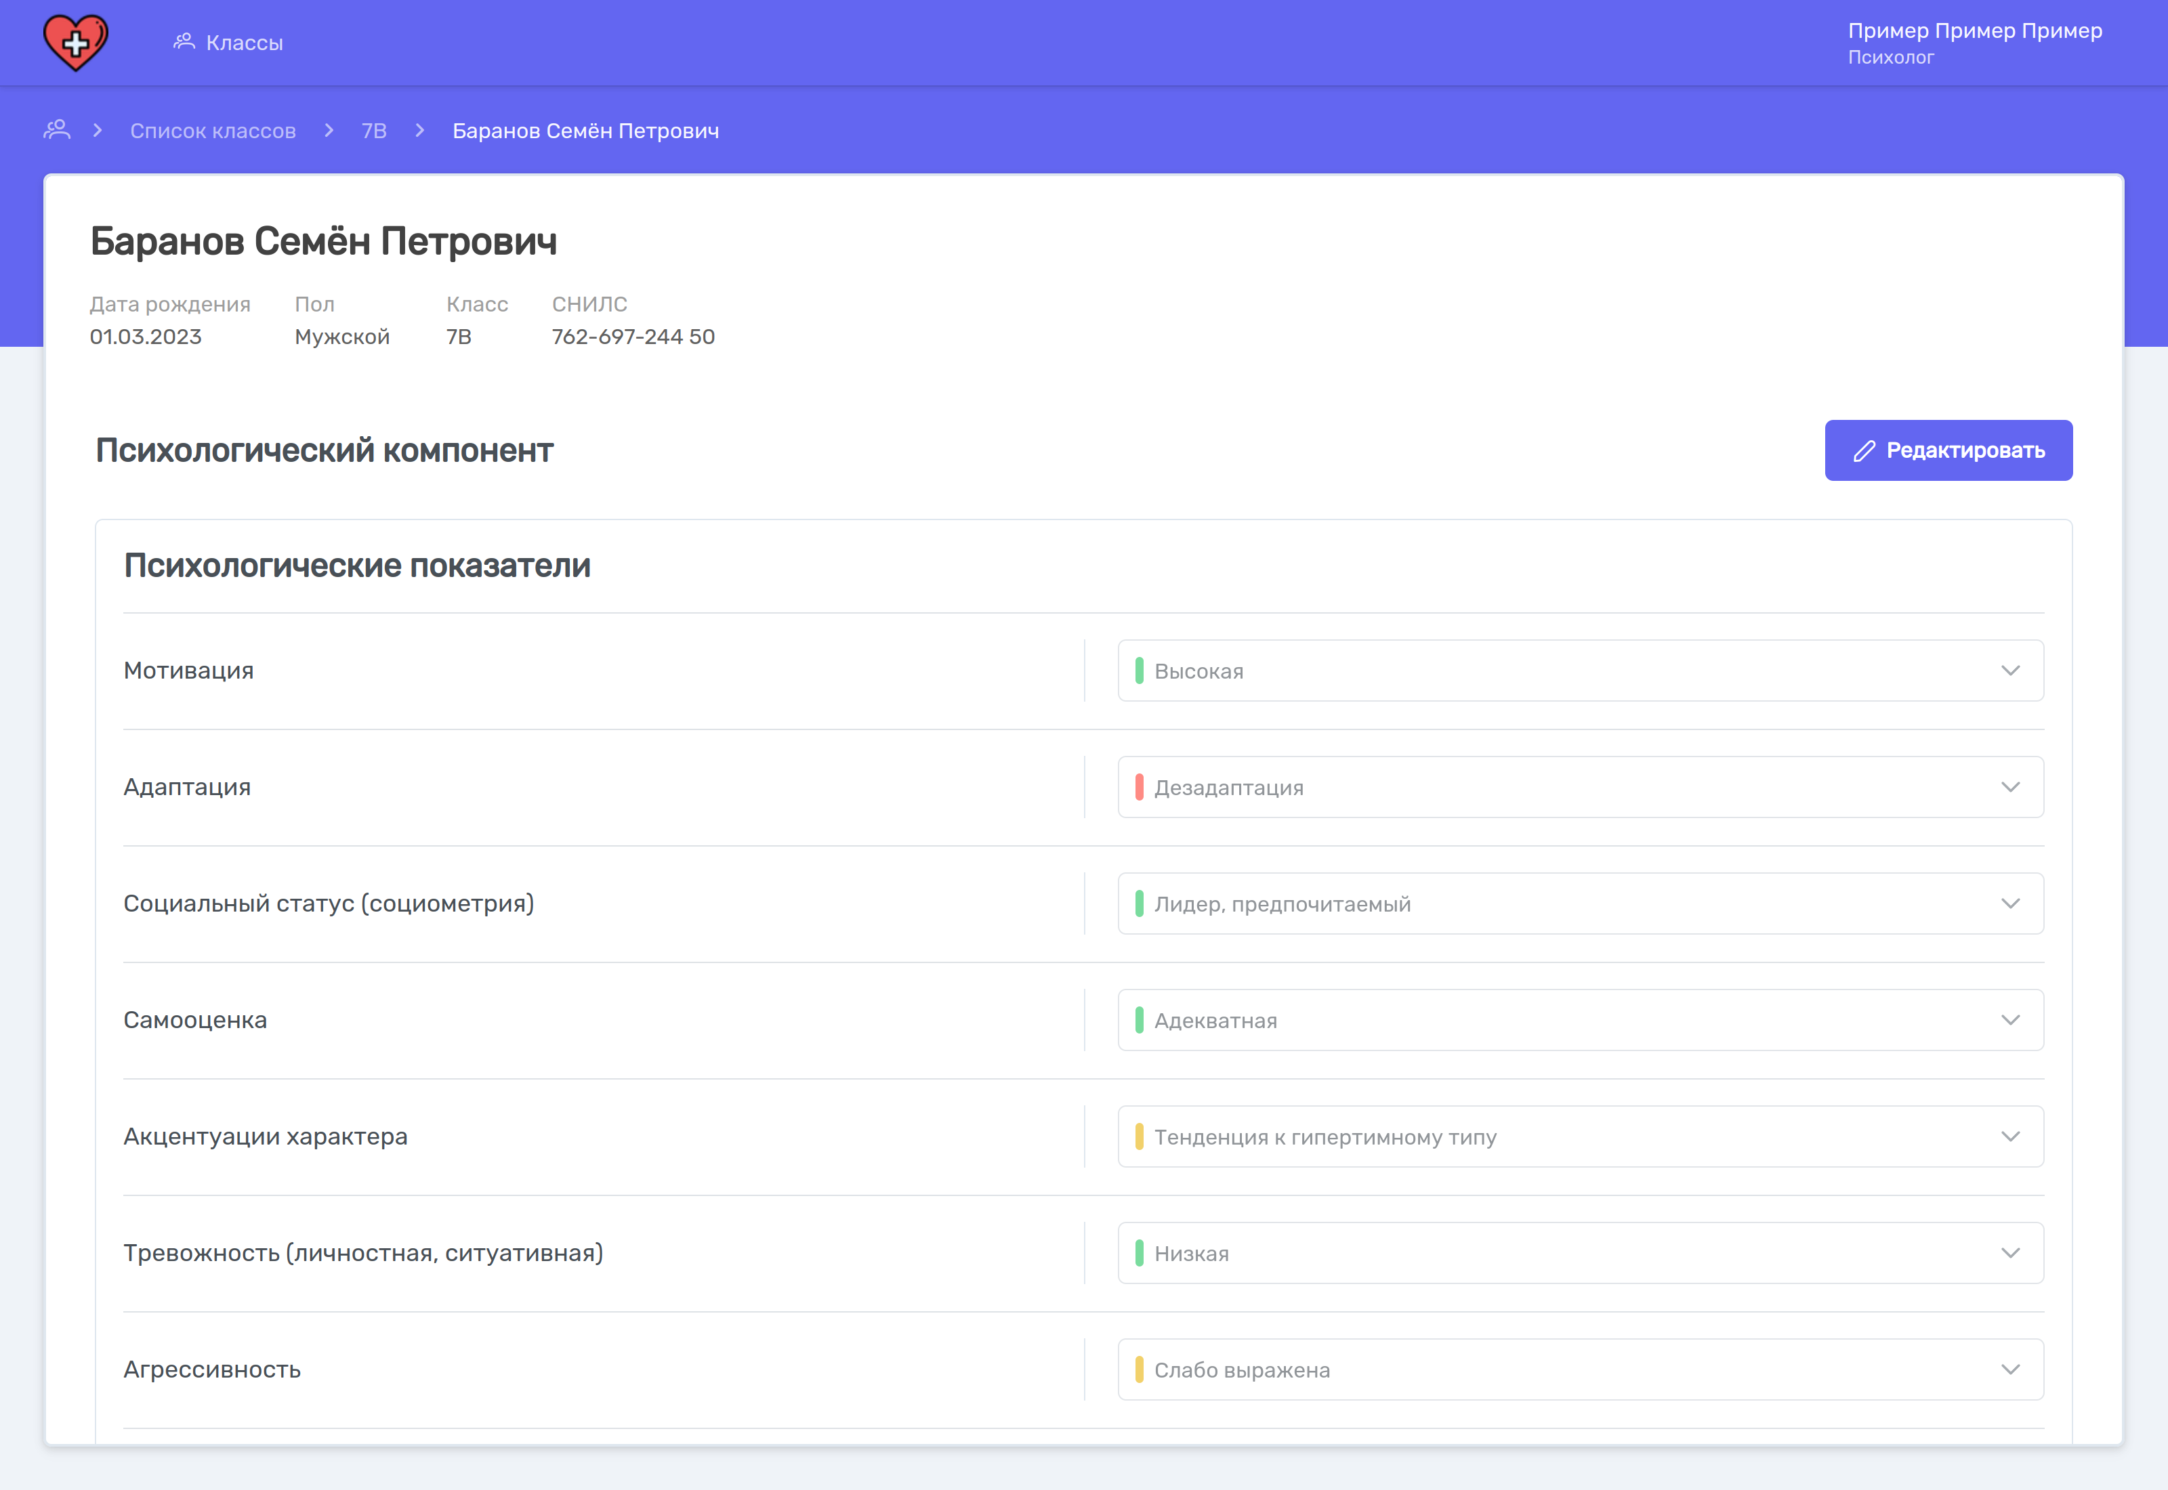The width and height of the screenshot is (2168, 1490).
Task: Open the Классы menu item
Action: [x=244, y=43]
